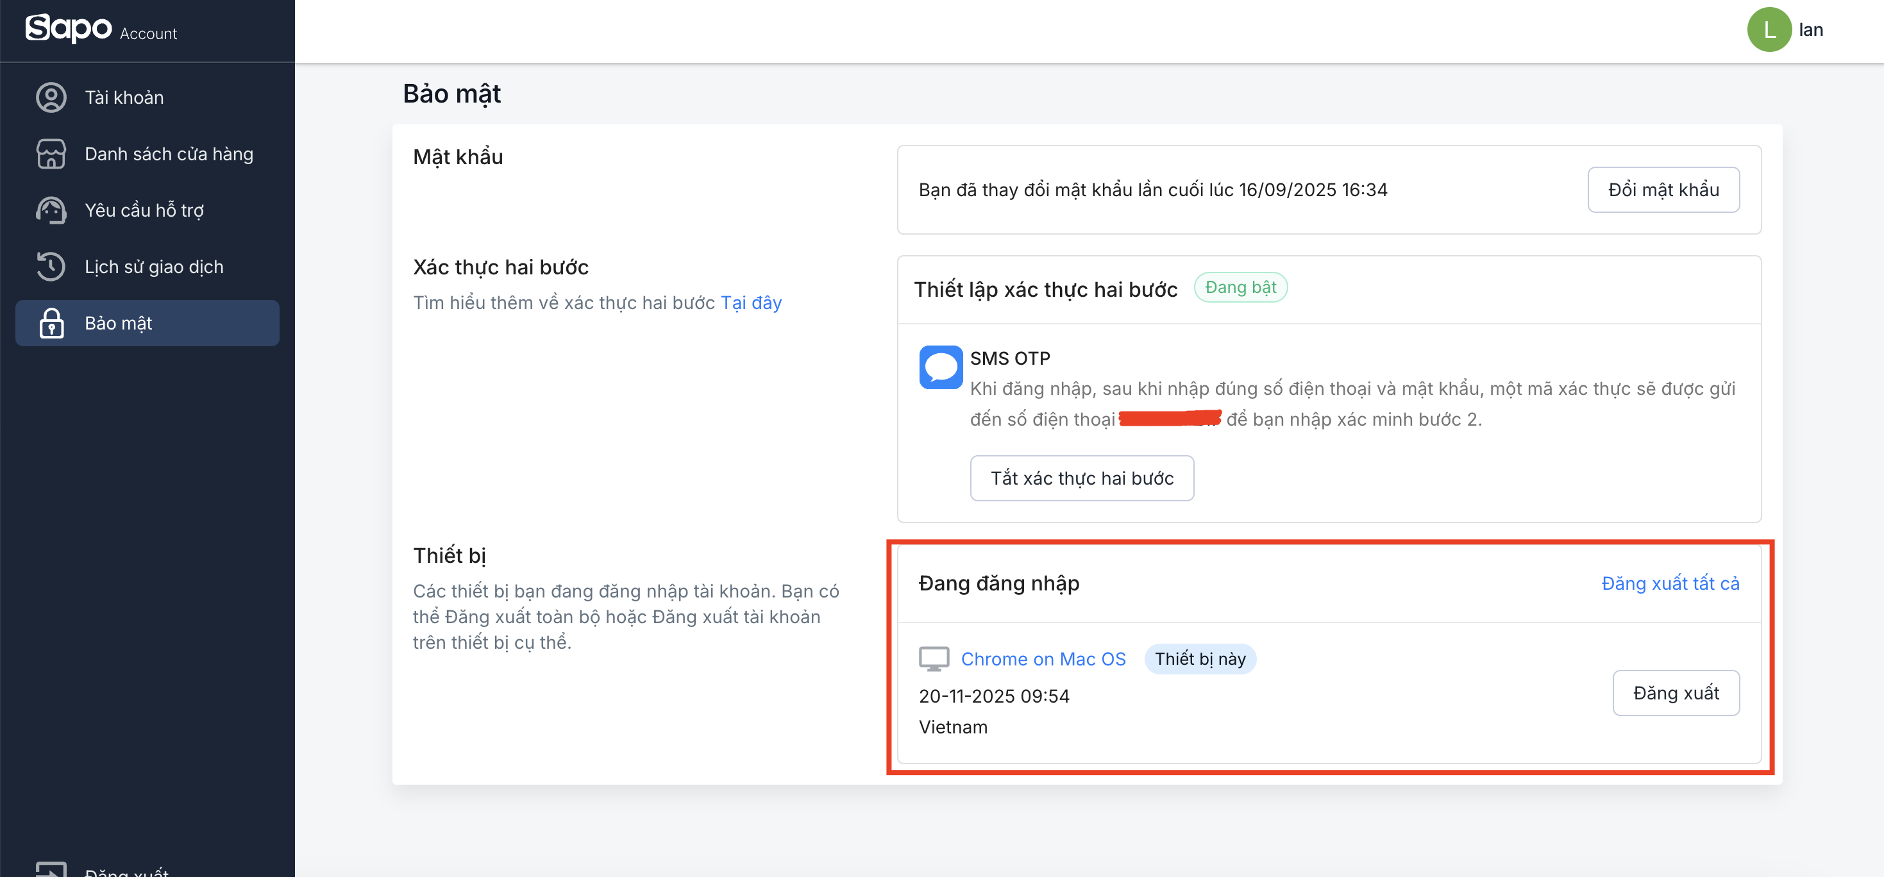Screen dimensions: 1884x877
Task: Open Lịch sử giao dịch menu item
Action: point(154,266)
